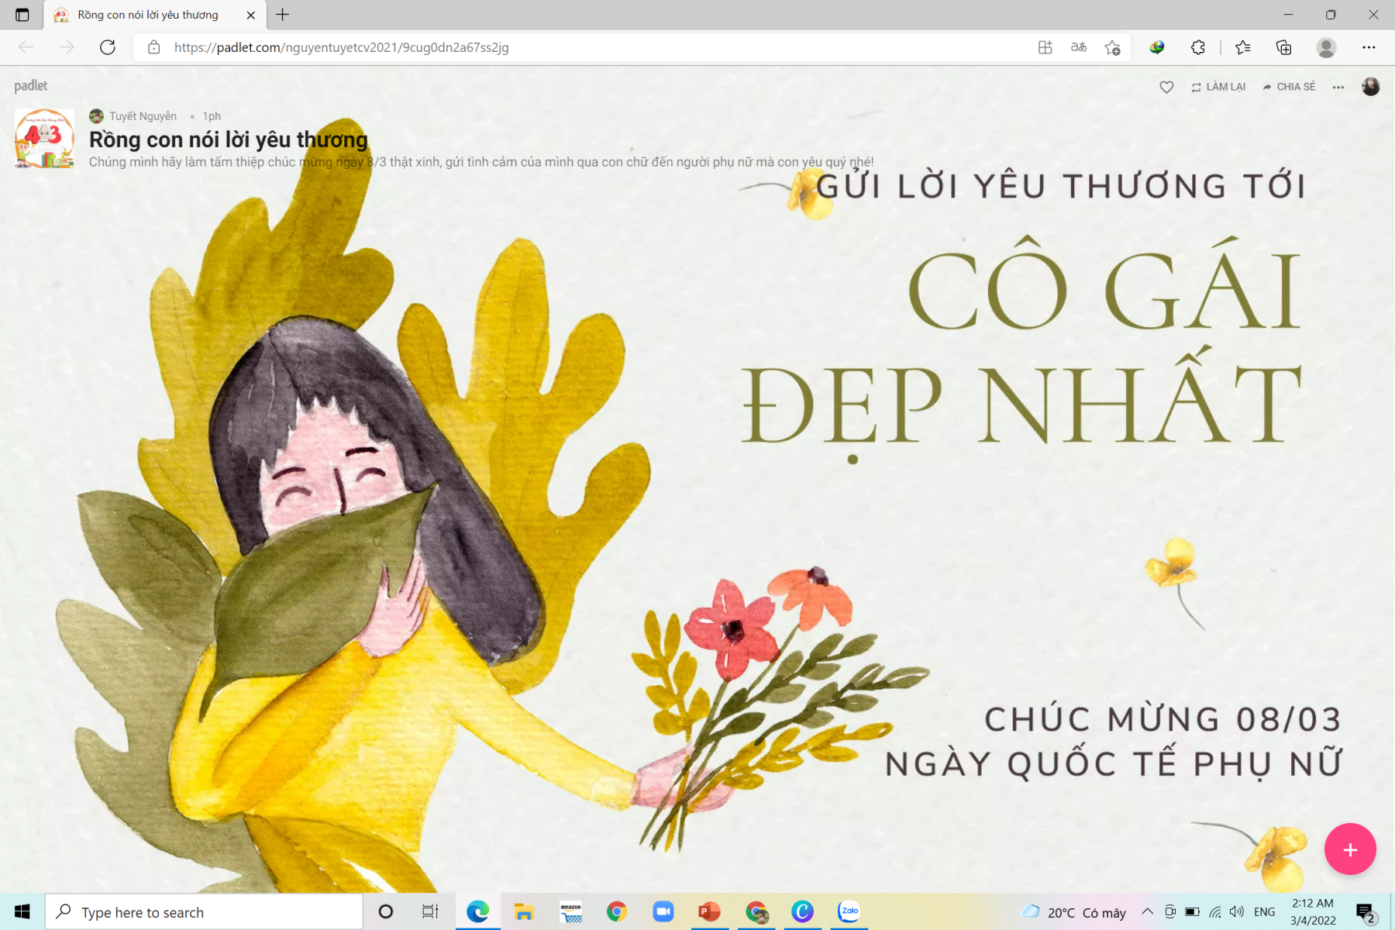Click the browser address bar
1395x930 pixels.
pyautogui.click(x=542, y=47)
